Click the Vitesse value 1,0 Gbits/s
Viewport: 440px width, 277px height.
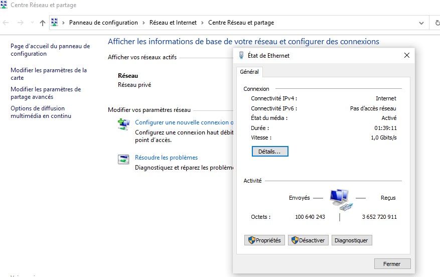pos(384,137)
